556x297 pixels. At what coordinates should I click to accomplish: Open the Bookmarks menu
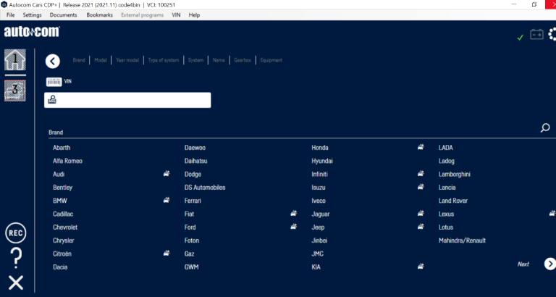click(99, 14)
